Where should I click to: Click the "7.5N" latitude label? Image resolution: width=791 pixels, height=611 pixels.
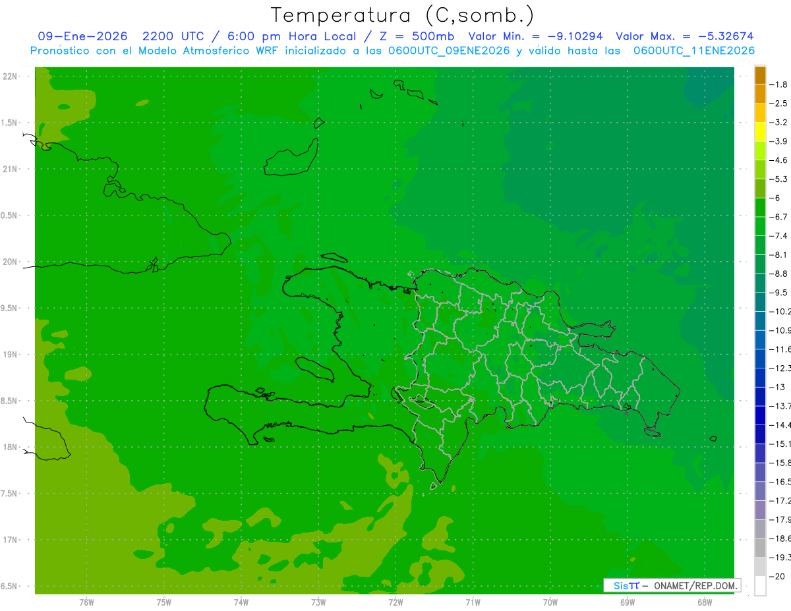(9, 494)
